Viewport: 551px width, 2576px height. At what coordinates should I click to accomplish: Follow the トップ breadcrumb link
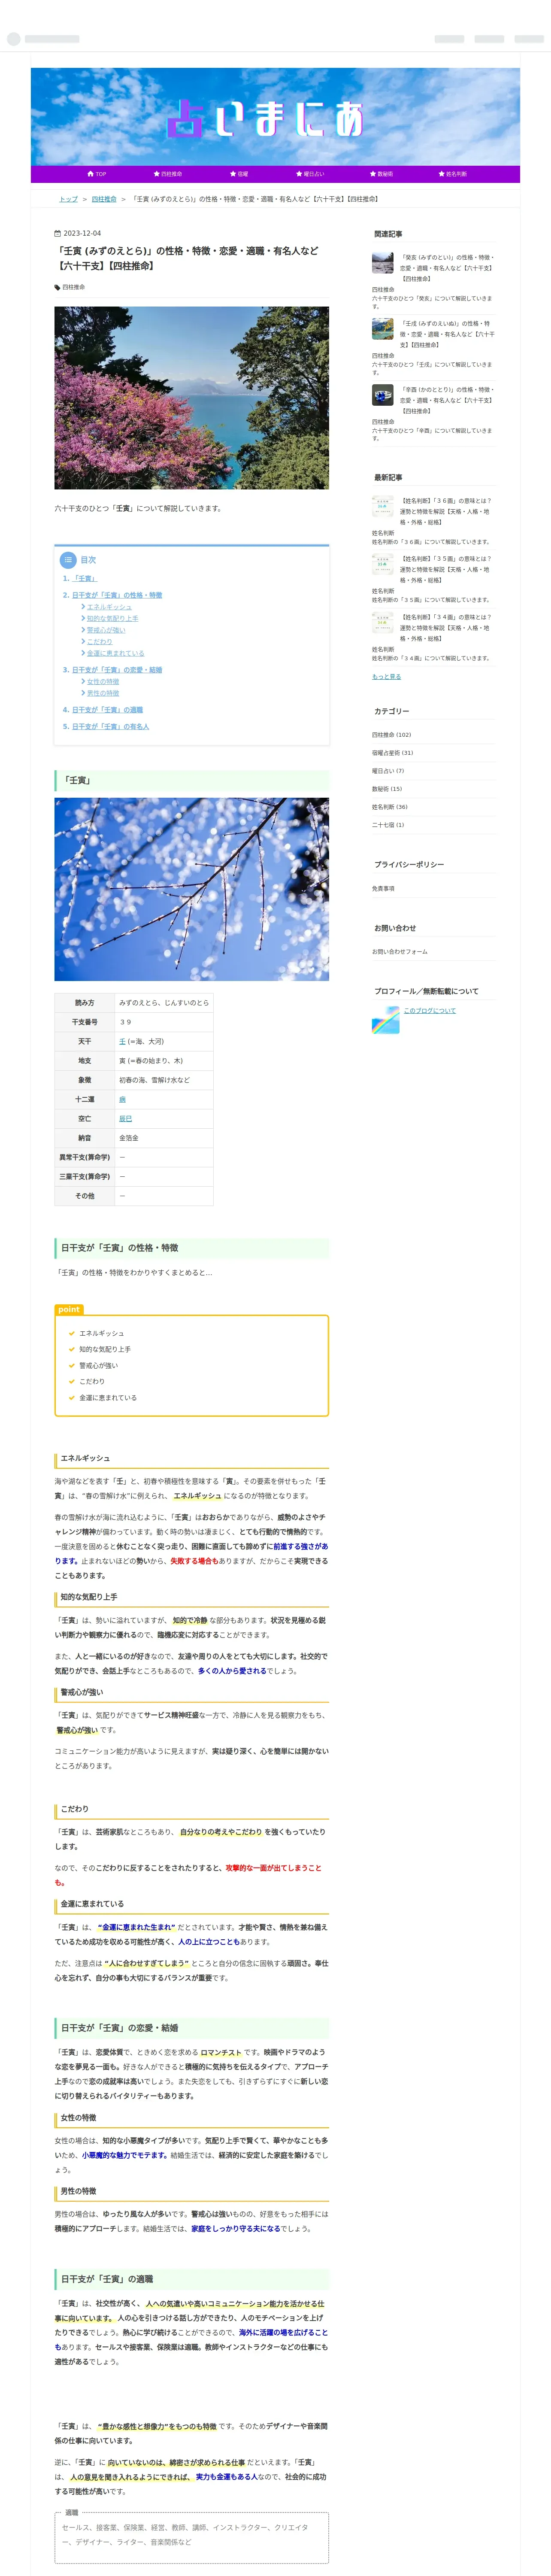pyautogui.click(x=68, y=199)
